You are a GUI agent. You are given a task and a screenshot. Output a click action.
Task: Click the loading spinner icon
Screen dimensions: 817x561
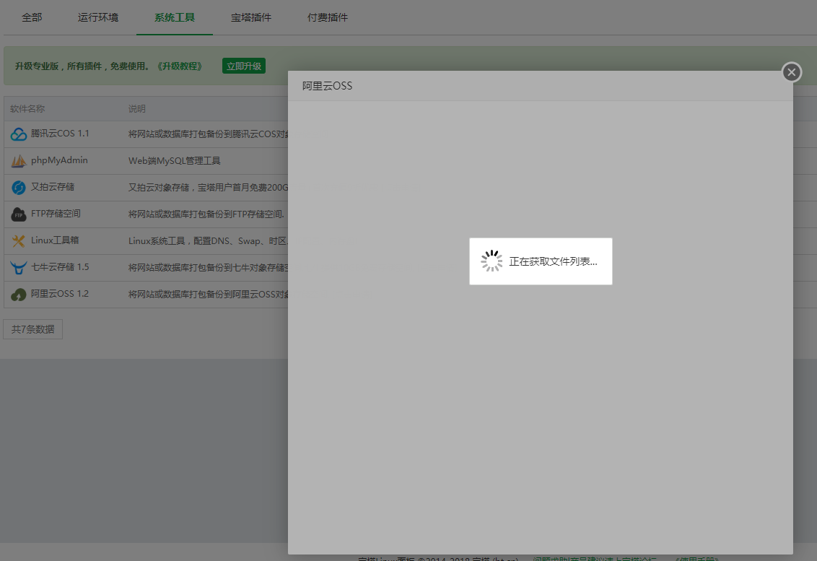point(491,261)
